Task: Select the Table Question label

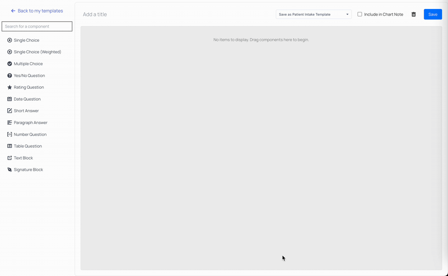Action: pyautogui.click(x=28, y=146)
